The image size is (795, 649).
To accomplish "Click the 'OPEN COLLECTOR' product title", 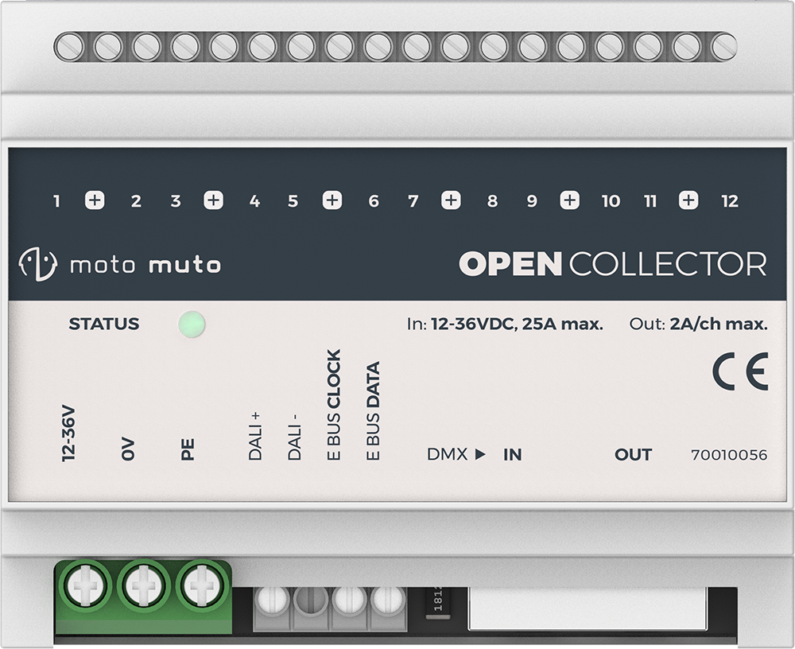I will click(612, 263).
